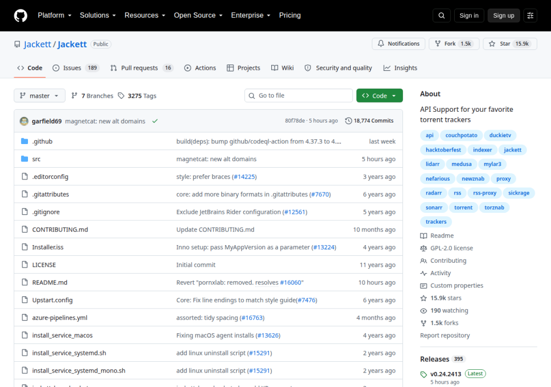551x387 pixels.
Task: Switch to the Actions tab
Action: pos(200,68)
